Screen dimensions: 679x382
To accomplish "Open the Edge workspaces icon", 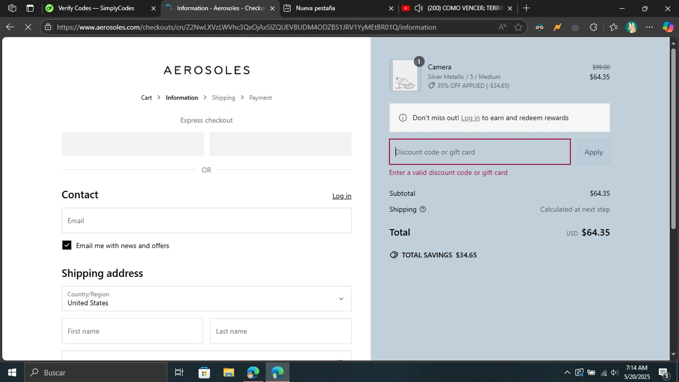I will click(x=12, y=8).
